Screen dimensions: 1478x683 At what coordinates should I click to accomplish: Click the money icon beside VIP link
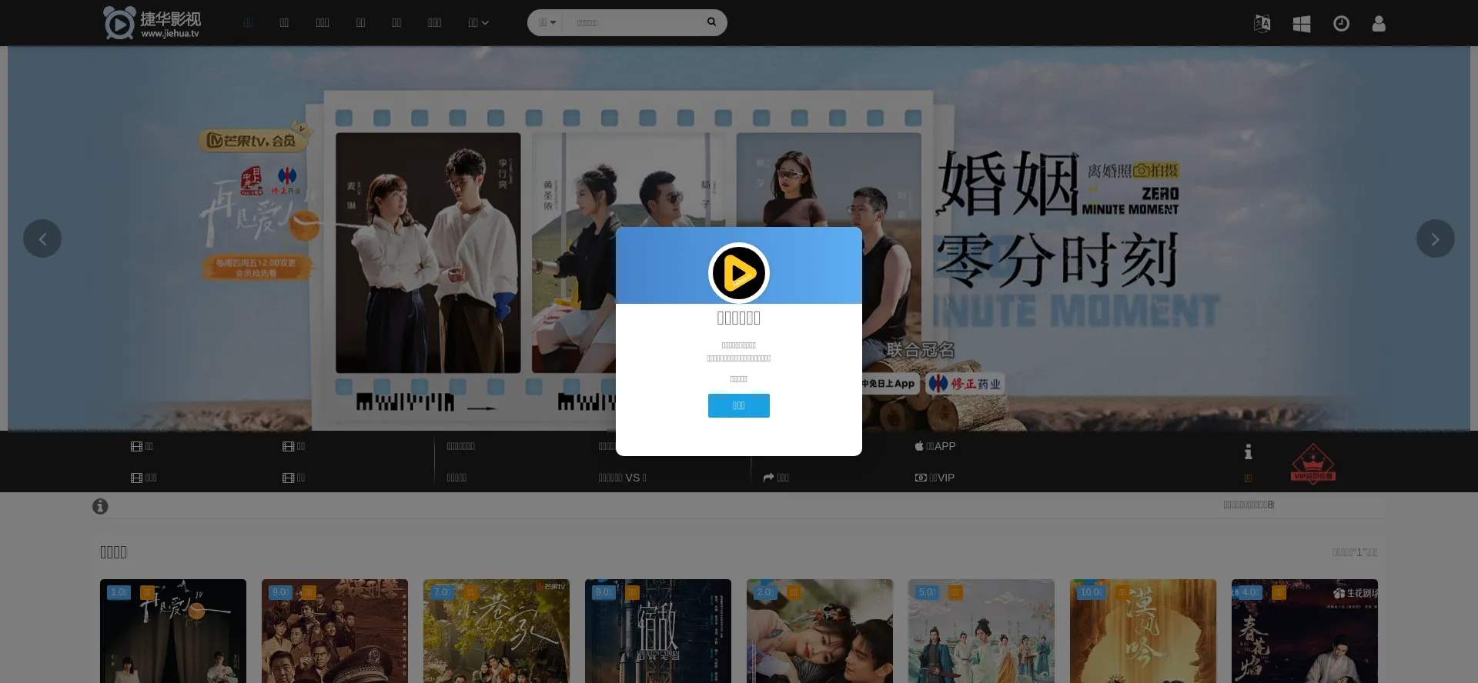coord(921,478)
